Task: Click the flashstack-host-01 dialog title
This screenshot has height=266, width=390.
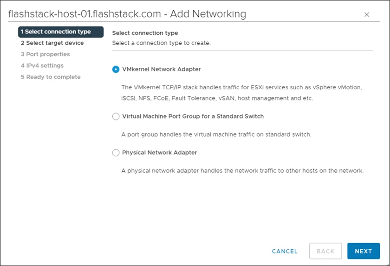Action: coord(127,14)
